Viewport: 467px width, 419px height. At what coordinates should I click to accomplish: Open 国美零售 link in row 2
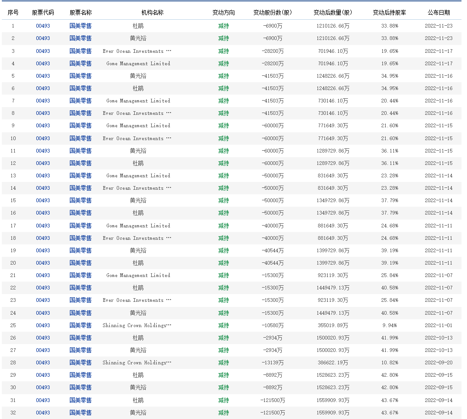(80, 39)
